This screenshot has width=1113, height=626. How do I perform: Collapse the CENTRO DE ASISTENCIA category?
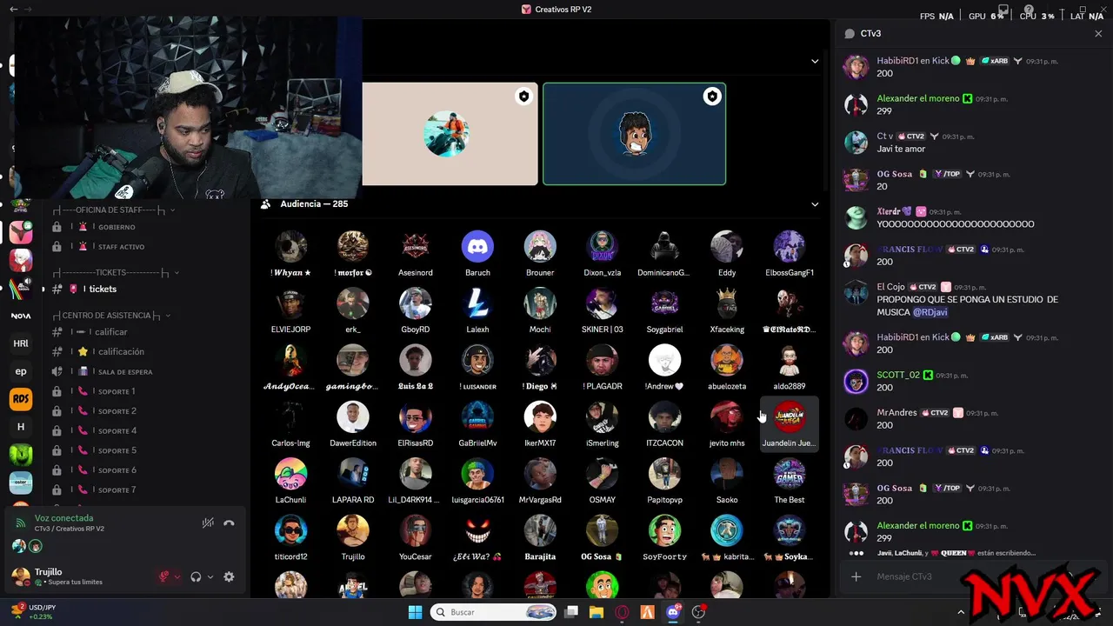(x=111, y=316)
